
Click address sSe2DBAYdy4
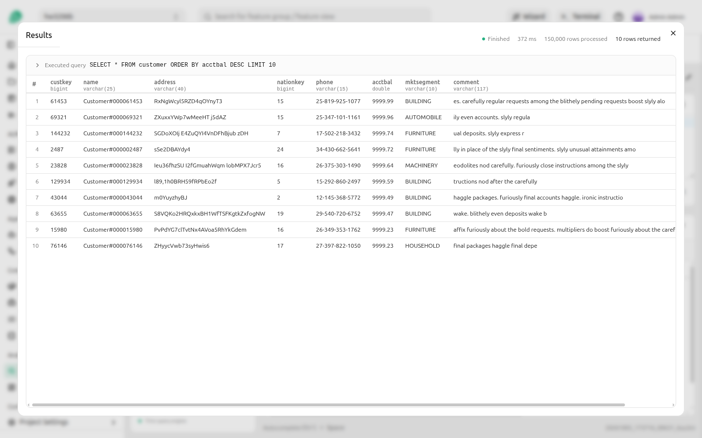point(172,149)
